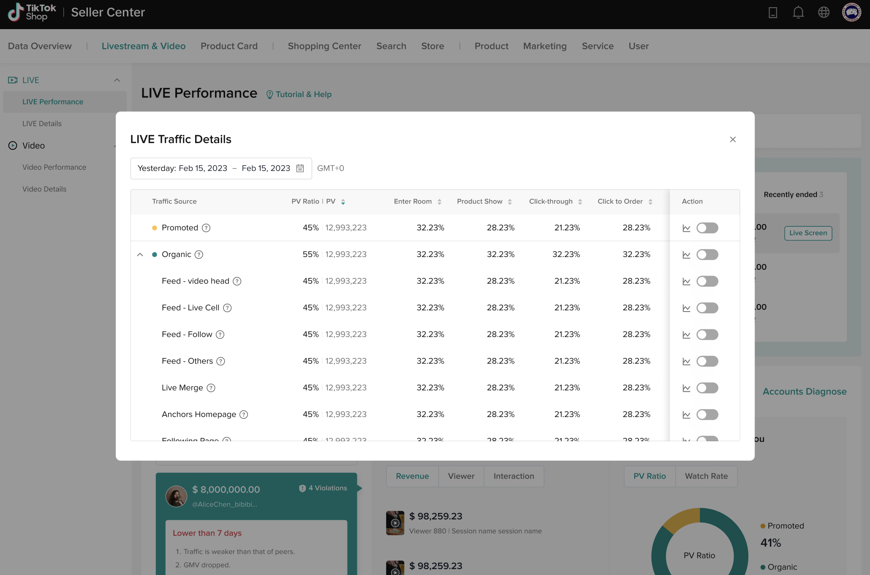Open the language globe icon
The image size is (870, 575).
pyautogui.click(x=824, y=13)
